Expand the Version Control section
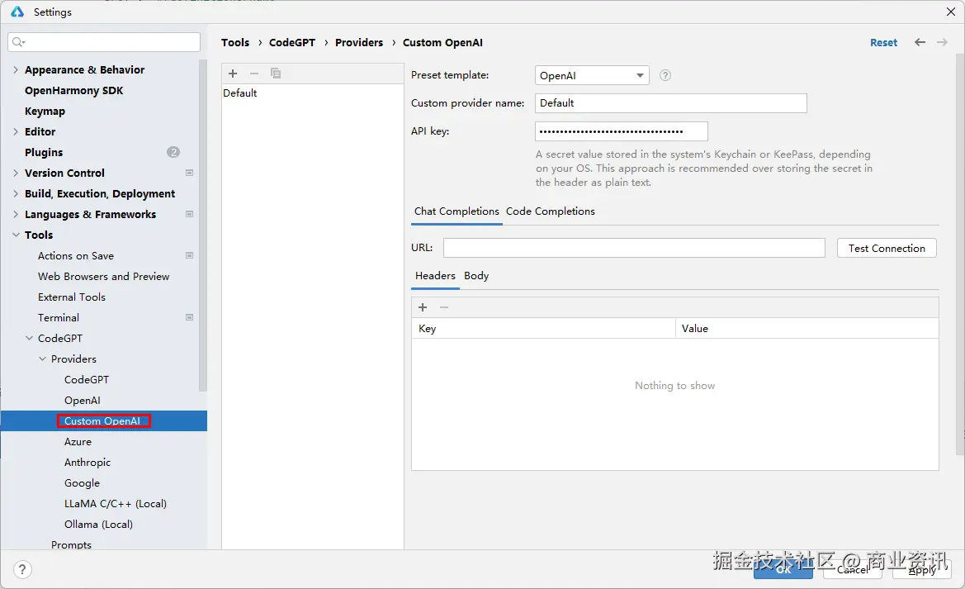This screenshot has height=589, width=965. point(16,173)
